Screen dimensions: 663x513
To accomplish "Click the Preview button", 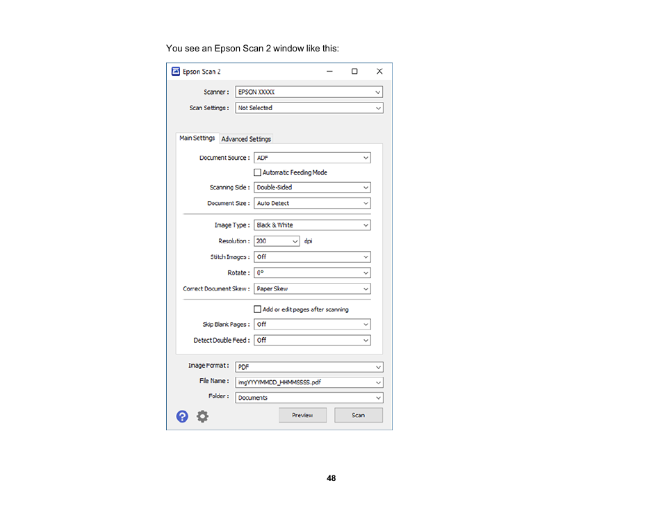I will tap(303, 415).
